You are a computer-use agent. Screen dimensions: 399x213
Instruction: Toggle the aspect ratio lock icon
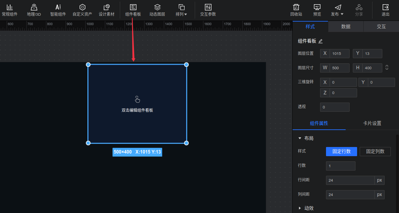point(387,68)
